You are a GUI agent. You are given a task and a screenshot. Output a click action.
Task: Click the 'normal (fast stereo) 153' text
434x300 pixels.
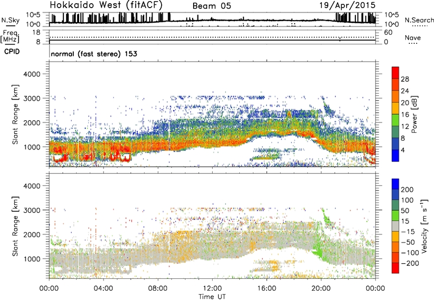(x=94, y=54)
